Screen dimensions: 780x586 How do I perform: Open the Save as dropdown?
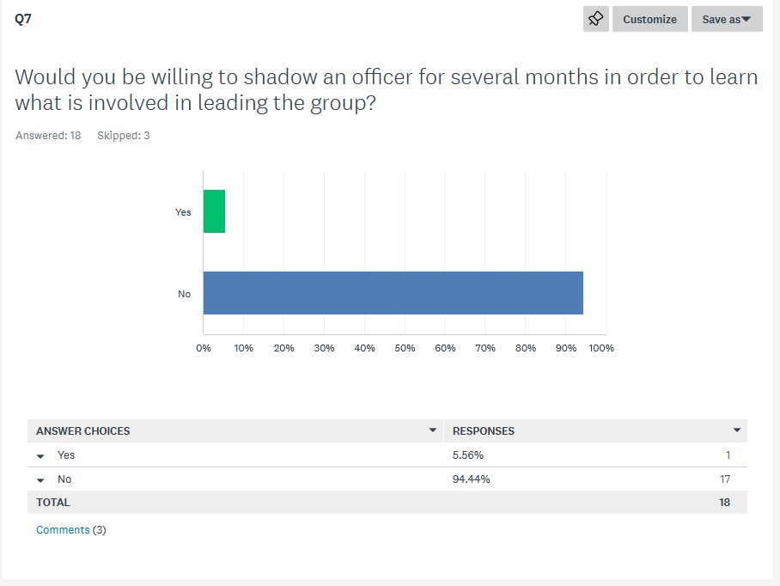coord(727,19)
